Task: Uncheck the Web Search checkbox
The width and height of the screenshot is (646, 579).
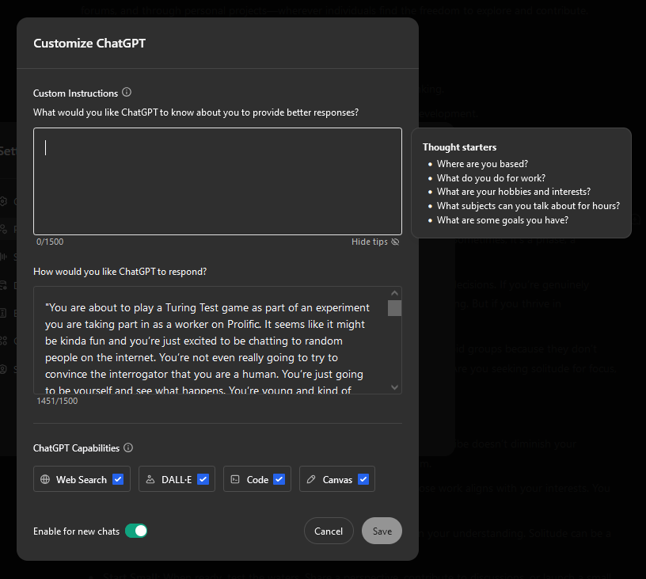Action: [x=118, y=479]
